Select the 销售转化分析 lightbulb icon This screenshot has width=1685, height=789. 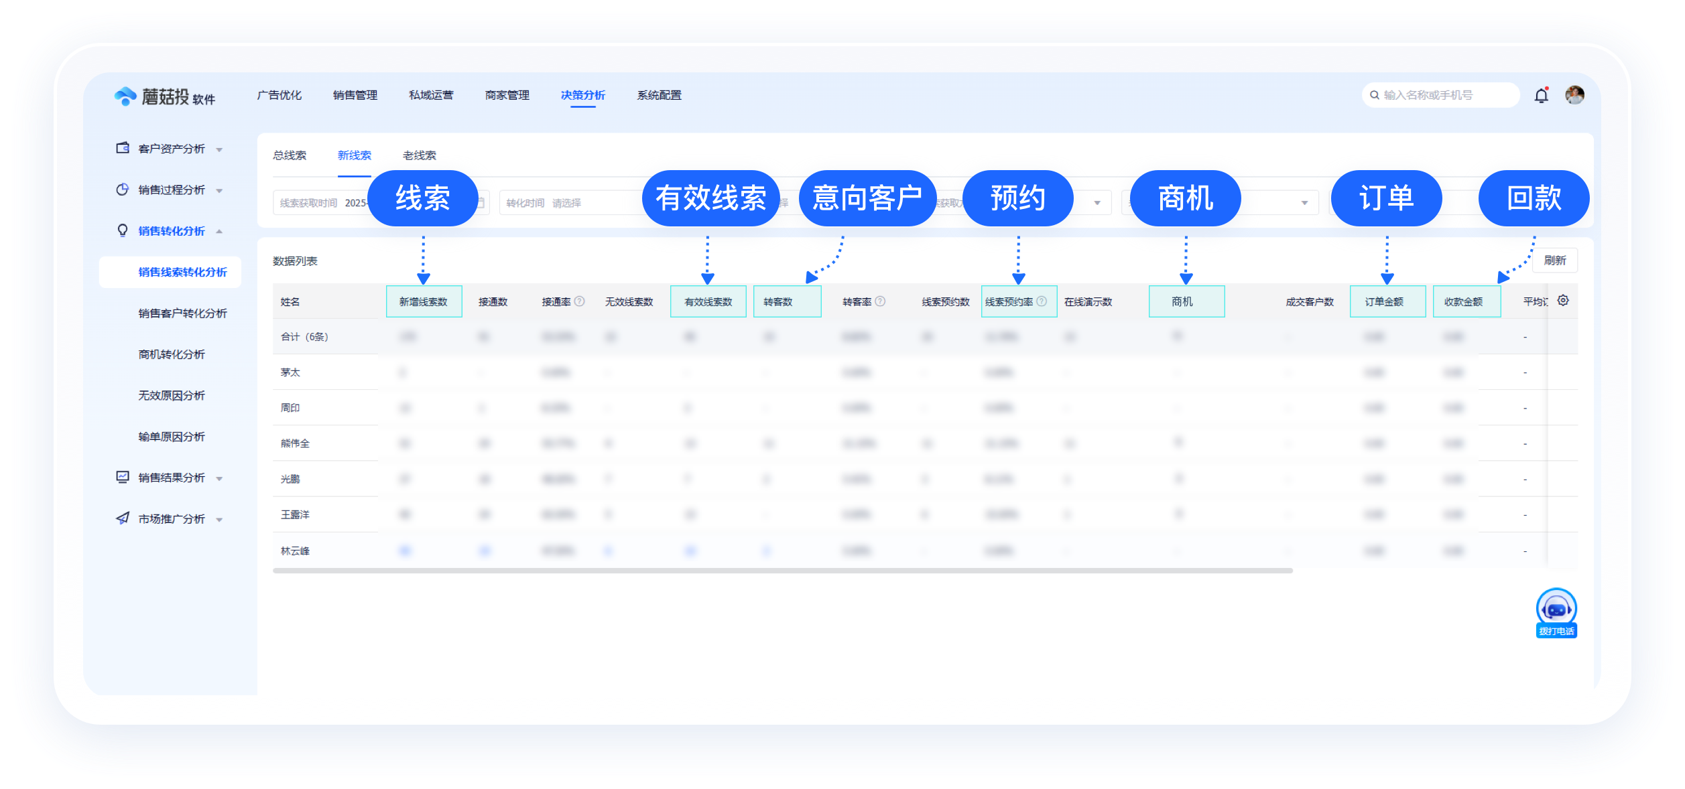(121, 230)
